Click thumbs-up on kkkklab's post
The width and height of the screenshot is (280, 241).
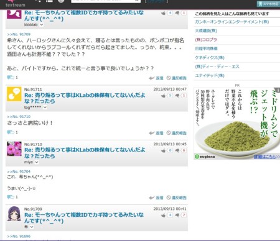click(164, 13)
